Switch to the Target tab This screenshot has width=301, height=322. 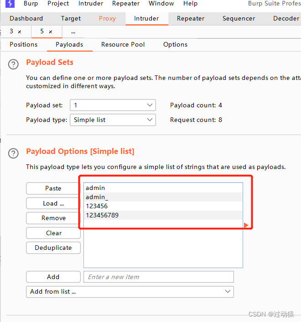71,18
